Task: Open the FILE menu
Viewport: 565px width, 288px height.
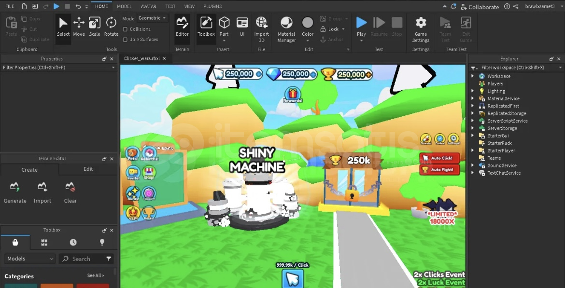Action: pyautogui.click(x=10, y=6)
